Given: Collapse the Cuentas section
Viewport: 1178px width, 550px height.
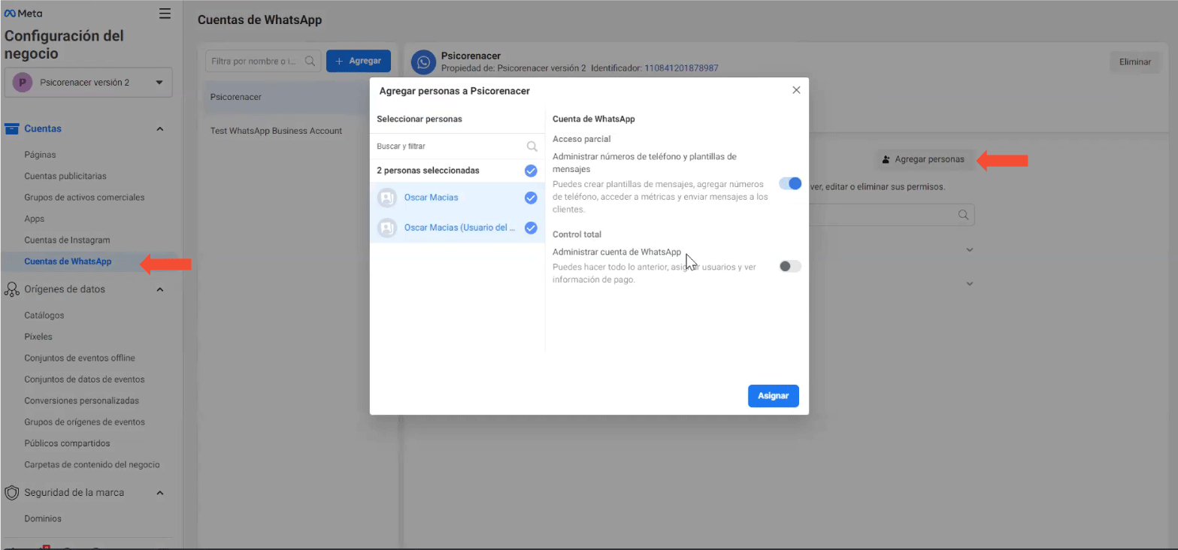Looking at the screenshot, I should point(159,129).
